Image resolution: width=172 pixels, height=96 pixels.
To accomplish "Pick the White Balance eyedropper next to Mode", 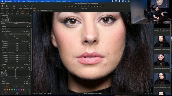I will (29, 34).
